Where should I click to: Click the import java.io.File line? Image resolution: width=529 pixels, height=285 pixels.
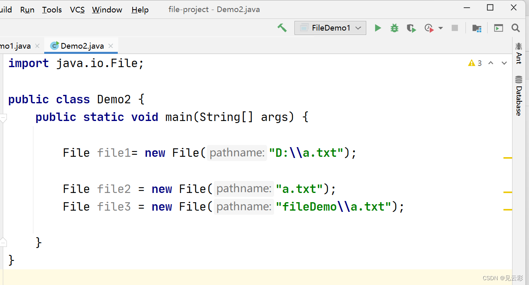point(76,63)
